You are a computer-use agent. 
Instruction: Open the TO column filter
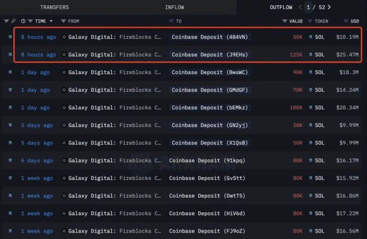(172, 21)
